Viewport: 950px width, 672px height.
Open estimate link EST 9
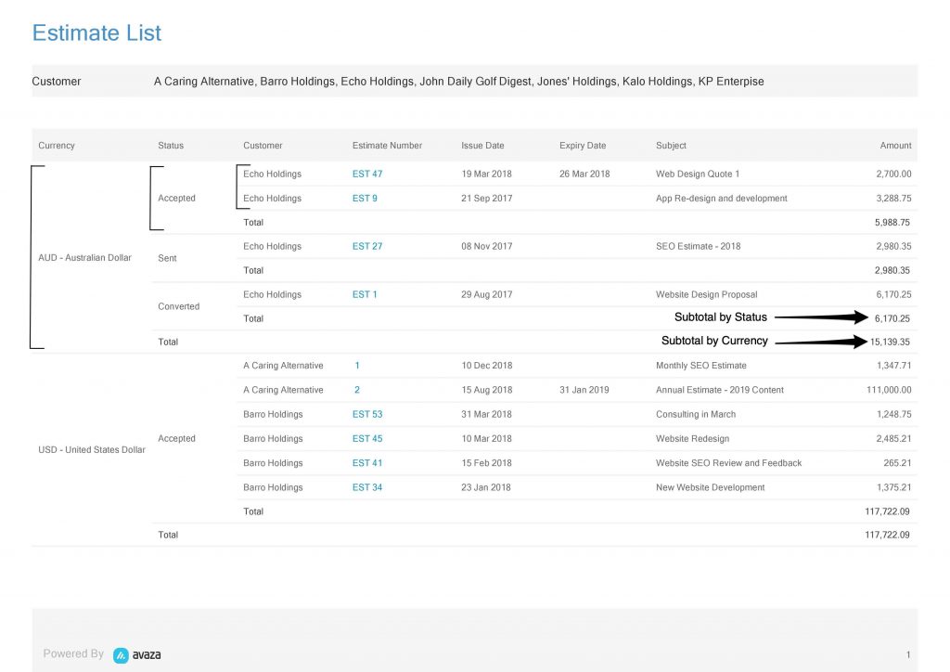[365, 198]
